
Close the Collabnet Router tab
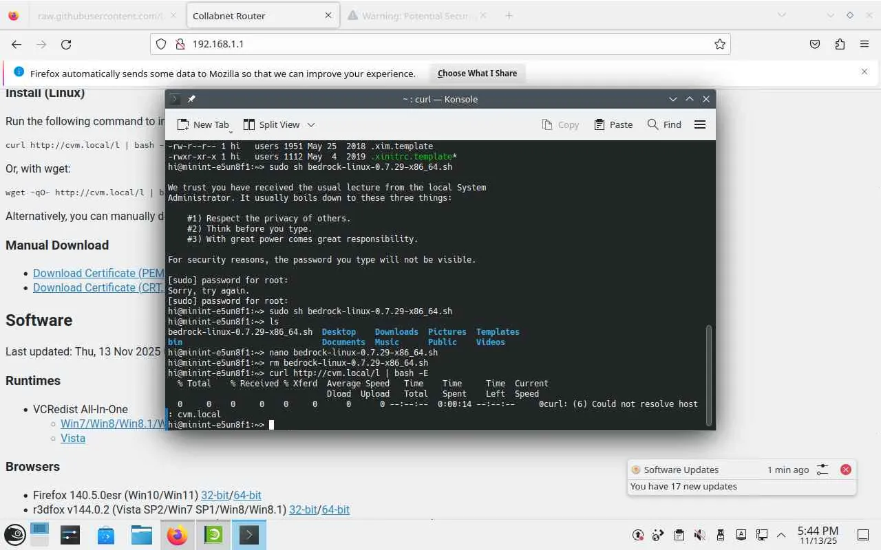328,15
